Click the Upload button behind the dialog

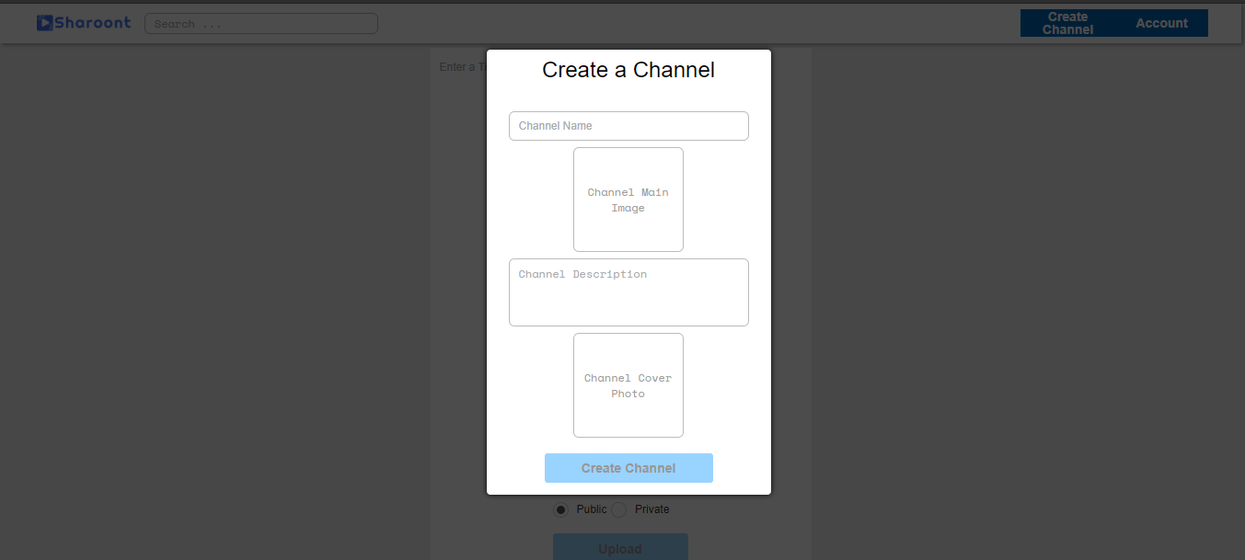click(x=620, y=547)
